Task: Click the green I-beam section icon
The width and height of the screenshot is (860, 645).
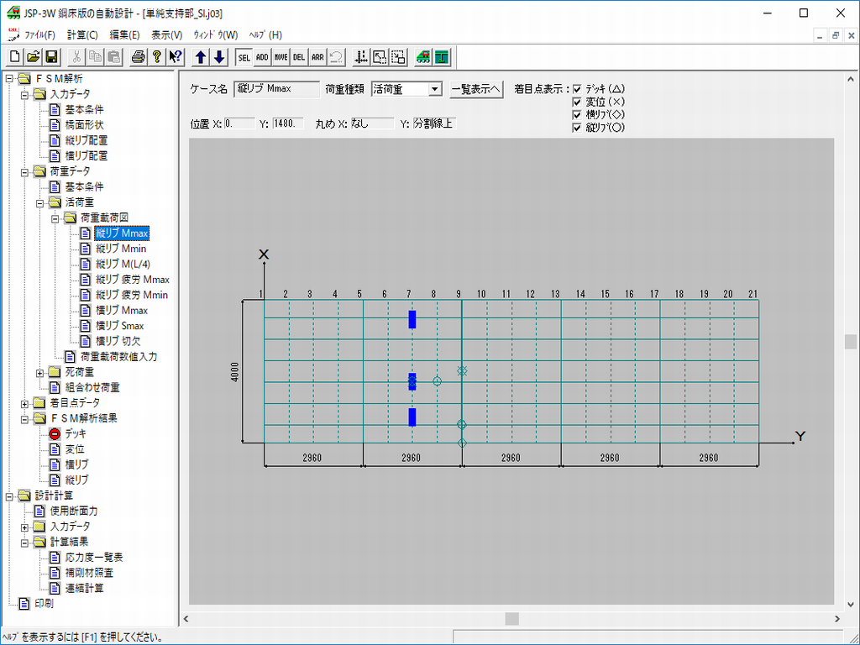Action: click(442, 57)
